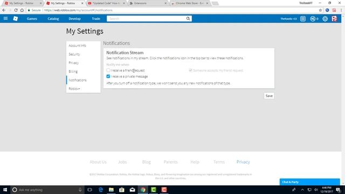Click the Cortana microphone icon
This screenshot has height=194, width=345.
click(x=80, y=190)
